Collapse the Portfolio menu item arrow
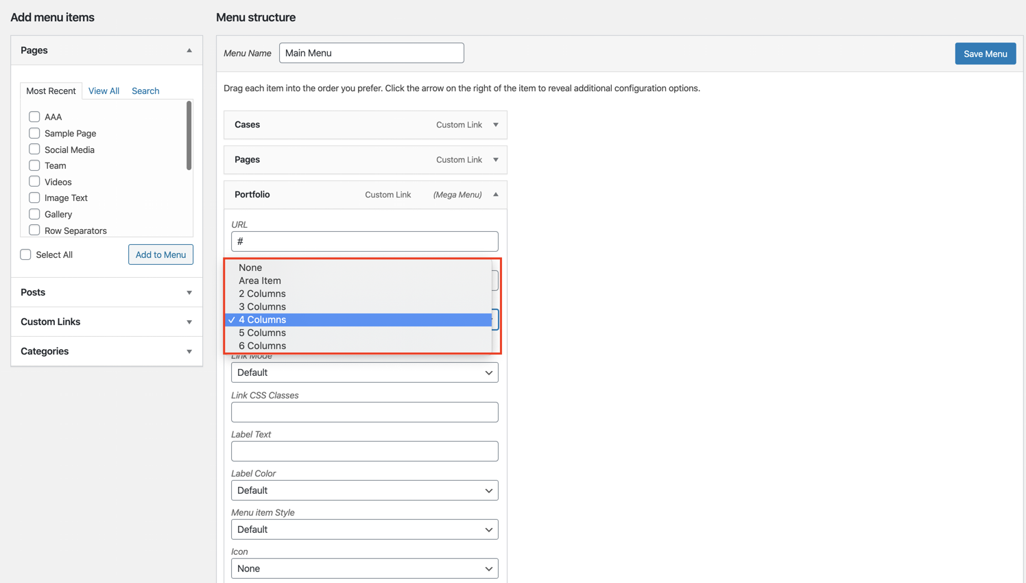Image resolution: width=1026 pixels, height=583 pixels. click(x=496, y=195)
